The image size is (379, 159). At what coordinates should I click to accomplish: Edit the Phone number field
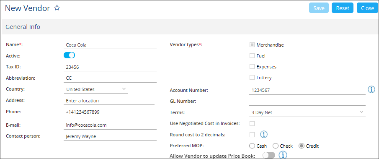[x=109, y=112]
